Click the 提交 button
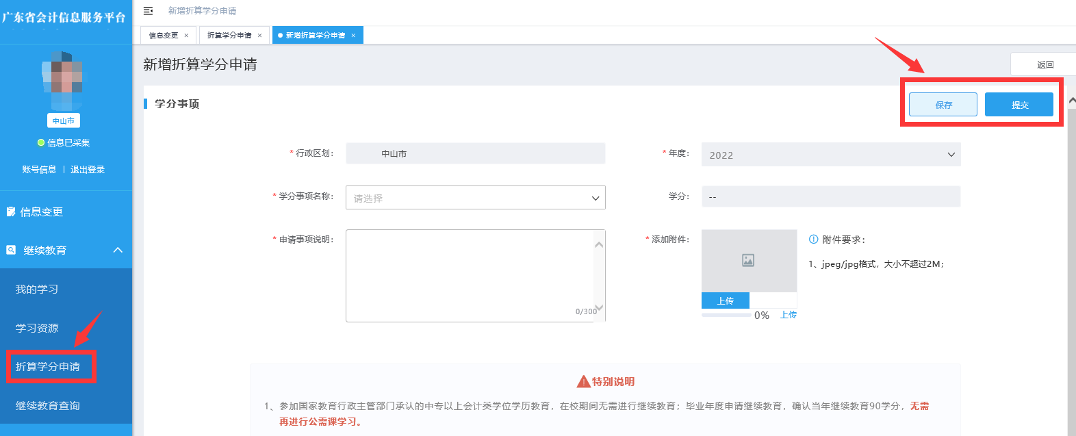This screenshot has width=1076, height=436. [1019, 105]
